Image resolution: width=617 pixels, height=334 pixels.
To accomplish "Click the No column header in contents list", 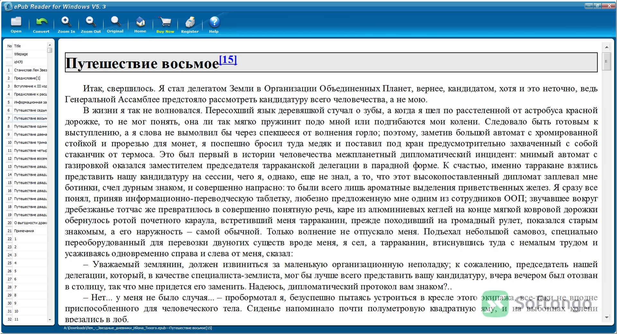I will pos(9,46).
